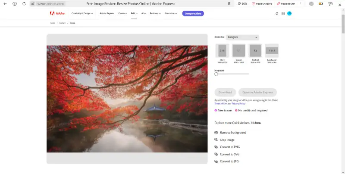
Task: Click the autumn tree image preview
Action: tap(127, 99)
